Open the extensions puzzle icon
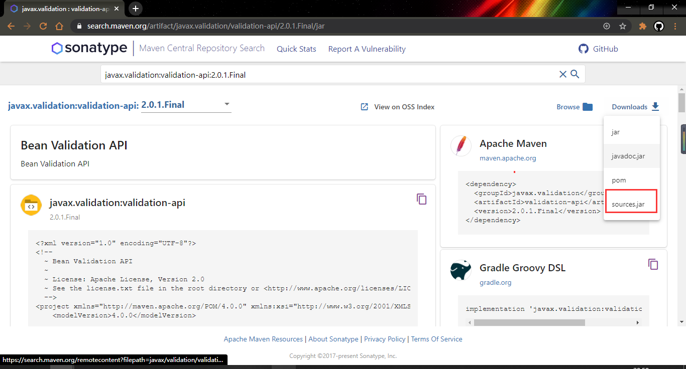 click(642, 26)
